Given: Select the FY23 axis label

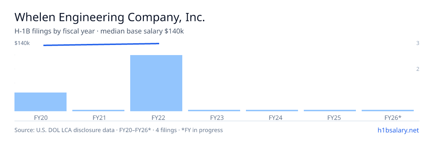Looking at the screenshot, I should coord(214,117).
